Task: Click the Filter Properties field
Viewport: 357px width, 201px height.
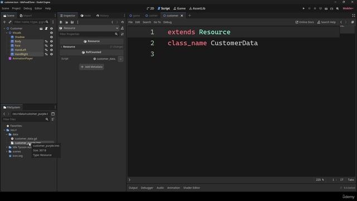Action: click(89, 34)
